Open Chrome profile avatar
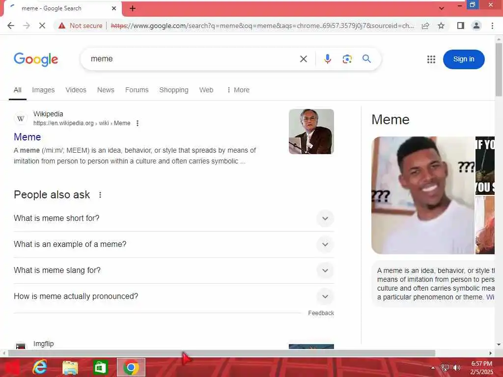 pos(476,26)
